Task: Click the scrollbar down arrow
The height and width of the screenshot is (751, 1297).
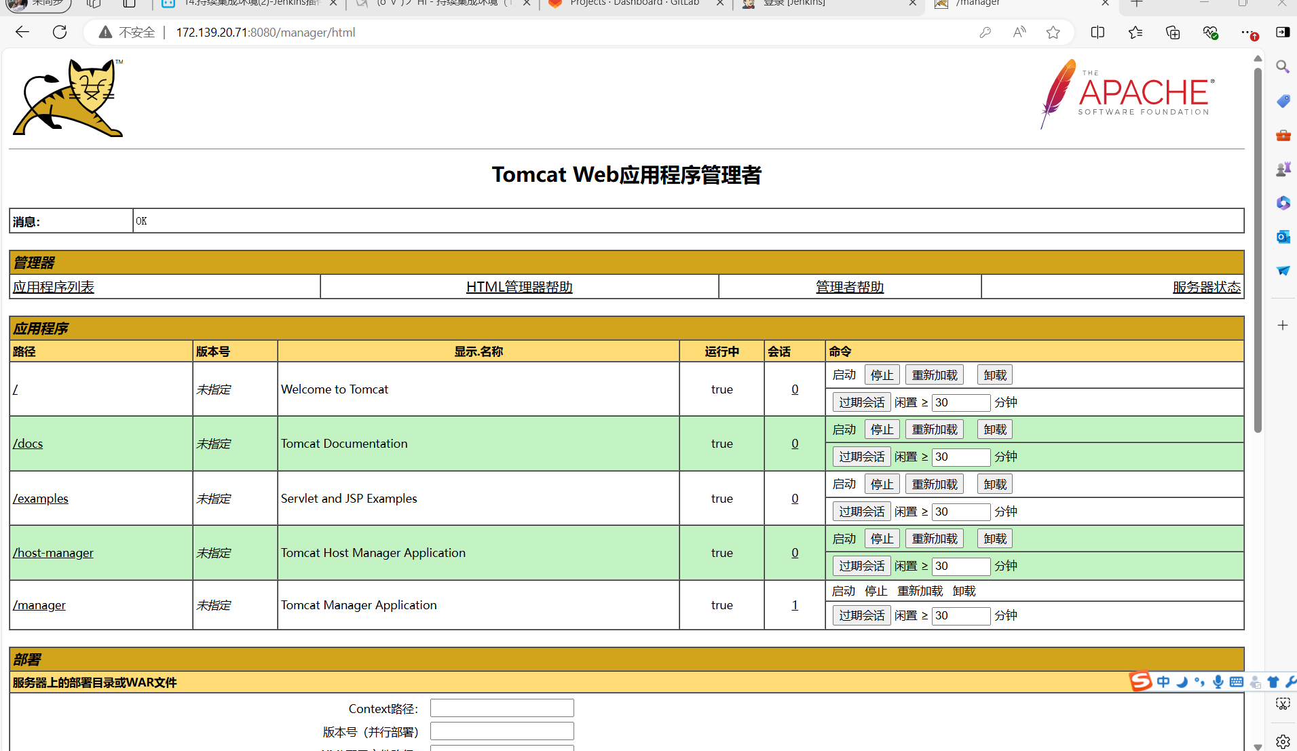Action: pos(1258,746)
